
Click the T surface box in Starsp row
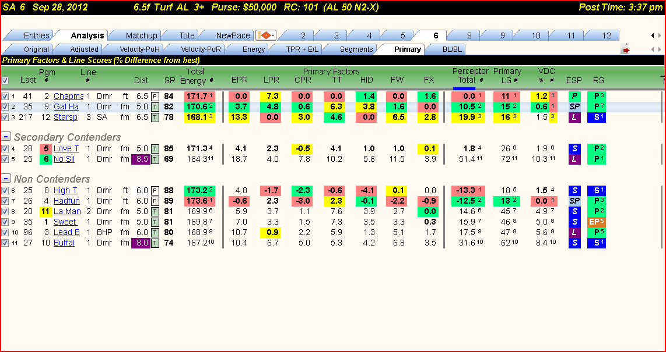[155, 118]
